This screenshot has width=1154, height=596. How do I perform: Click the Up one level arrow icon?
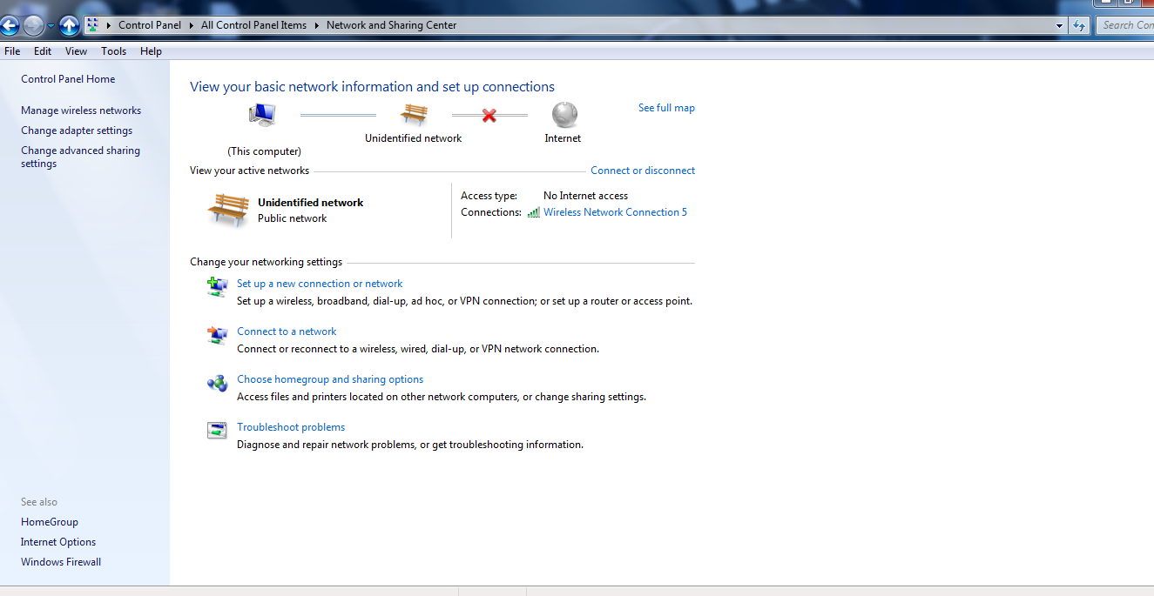(70, 26)
